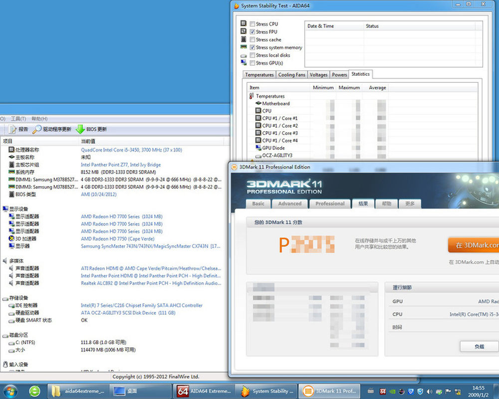Click the AIDA64 tray icon in system tray
The height and width of the screenshot is (399, 499).
tap(383, 392)
